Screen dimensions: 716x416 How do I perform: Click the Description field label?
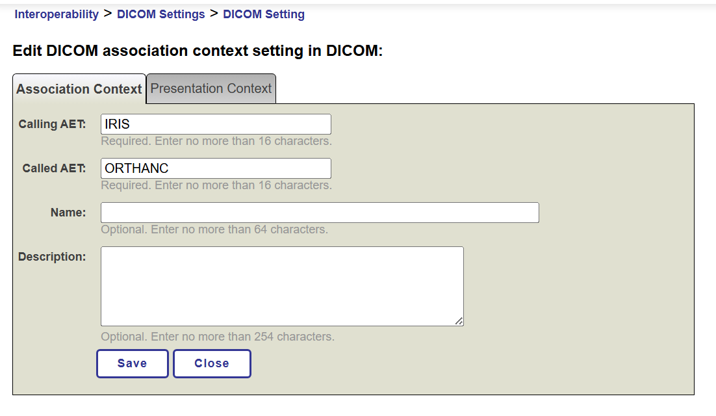point(52,257)
